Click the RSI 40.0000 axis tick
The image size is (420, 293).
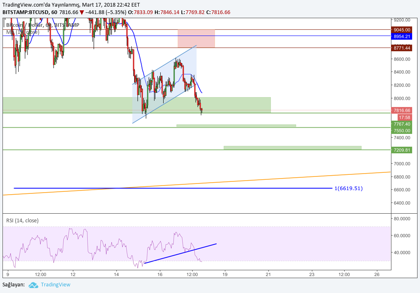(x=402, y=253)
